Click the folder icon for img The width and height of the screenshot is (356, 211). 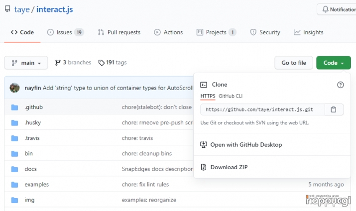click(x=14, y=200)
